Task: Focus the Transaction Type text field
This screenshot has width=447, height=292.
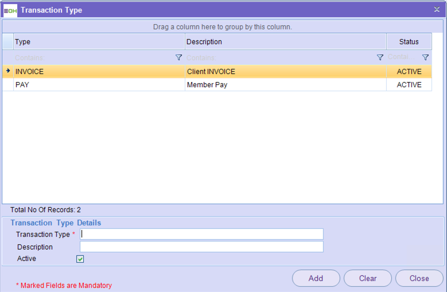Action: click(x=201, y=234)
